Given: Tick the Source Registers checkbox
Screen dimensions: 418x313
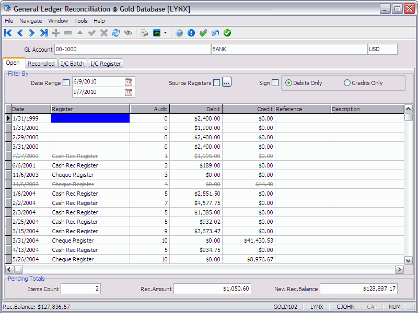Looking at the screenshot, I should tap(216, 83).
